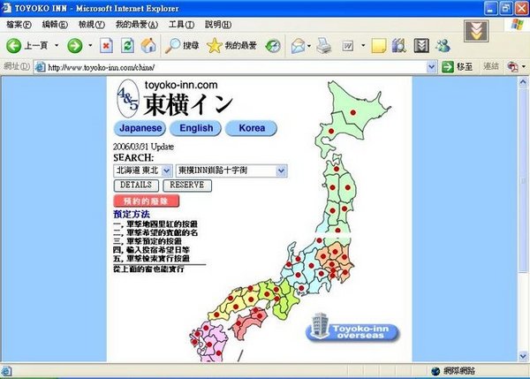
Task: Click the large download arrow icon top right
Action: pos(476,31)
